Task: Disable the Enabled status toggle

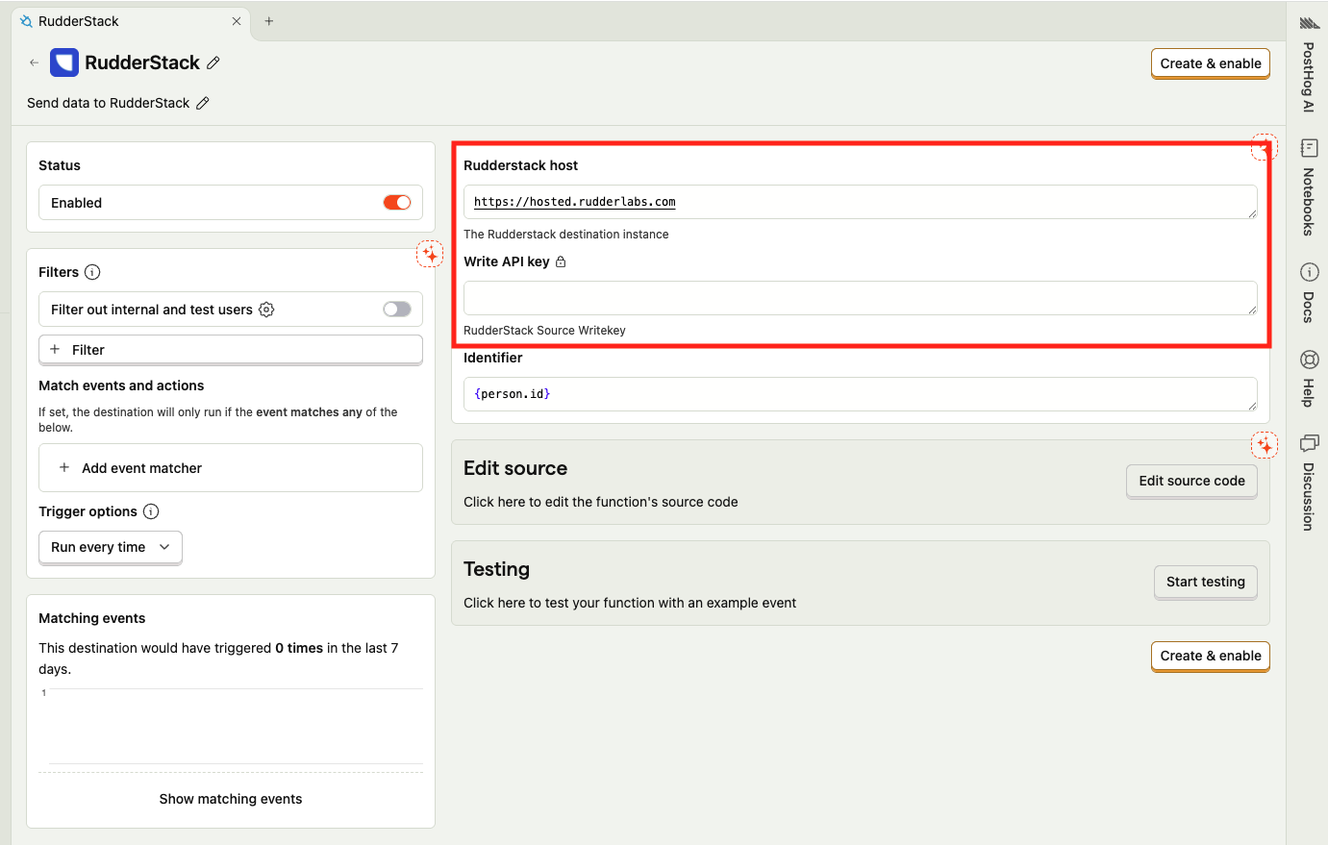Action: (x=396, y=202)
